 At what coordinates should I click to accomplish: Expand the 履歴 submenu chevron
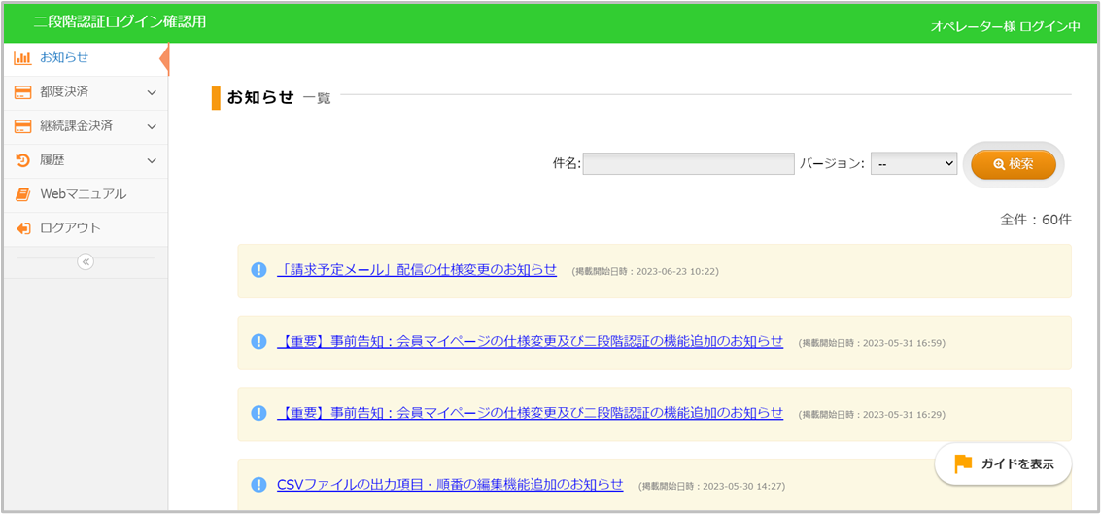152,160
